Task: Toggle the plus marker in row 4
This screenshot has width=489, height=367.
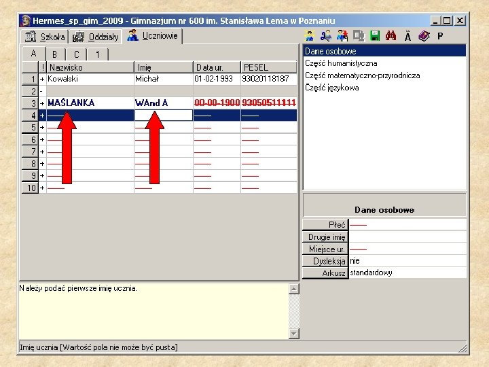Action: click(42, 115)
